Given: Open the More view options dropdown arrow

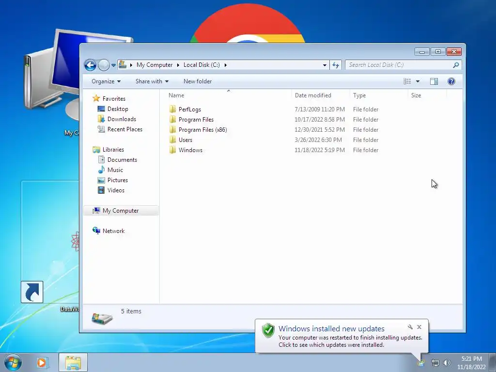Looking at the screenshot, I should (418, 81).
